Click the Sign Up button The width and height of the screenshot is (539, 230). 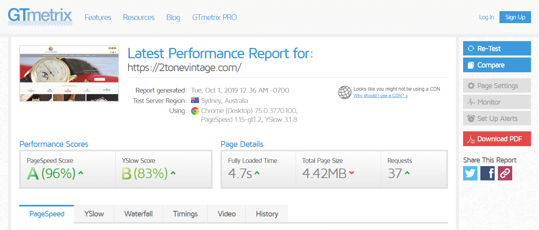pos(515,17)
